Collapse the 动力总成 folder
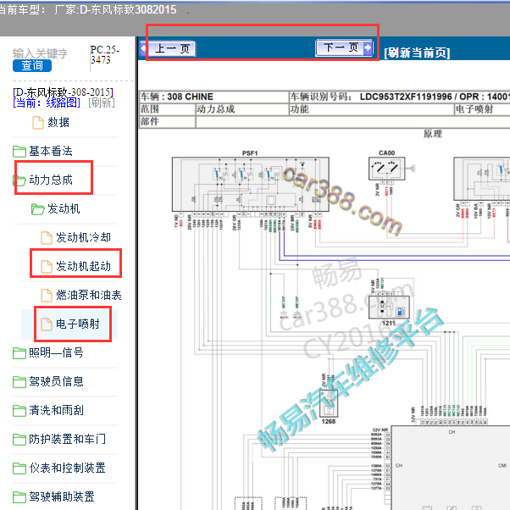 tap(51, 180)
